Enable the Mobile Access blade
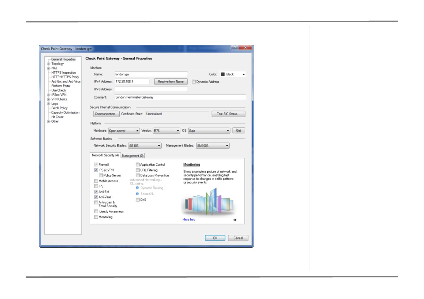Viewport: 424px width, 299px height. tap(96, 181)
